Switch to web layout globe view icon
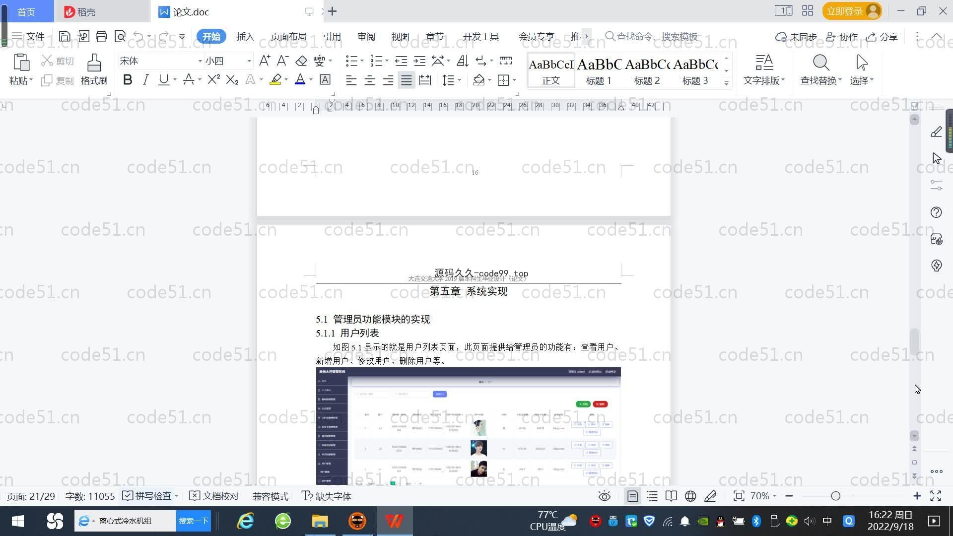The width and height of the screenshot is (953, 536). tap(690, 496)
